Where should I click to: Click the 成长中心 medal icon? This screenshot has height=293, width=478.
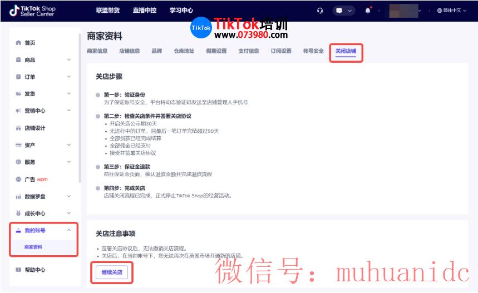point(18,213)
